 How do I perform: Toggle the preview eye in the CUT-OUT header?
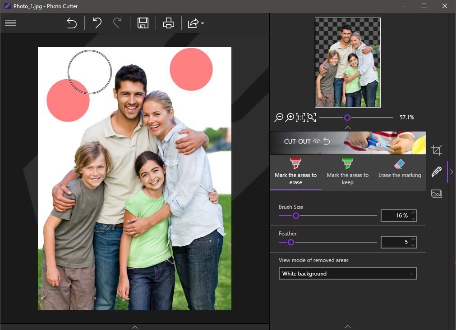tap(316, 141)
